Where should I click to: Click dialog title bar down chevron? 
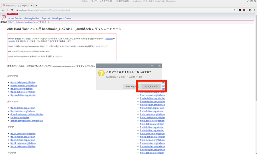click(152, 66)
